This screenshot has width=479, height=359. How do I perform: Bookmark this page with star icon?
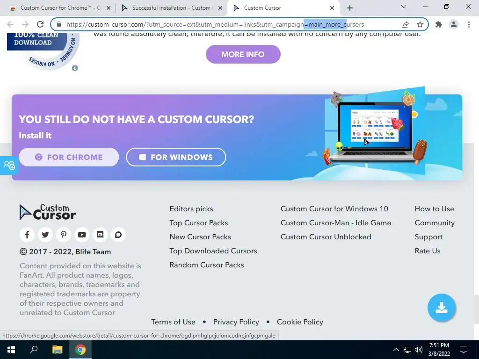pos(420,24)
